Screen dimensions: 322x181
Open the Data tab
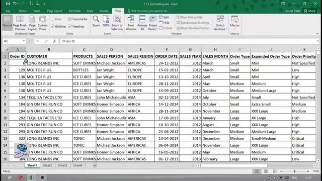[x=90, y=11]
